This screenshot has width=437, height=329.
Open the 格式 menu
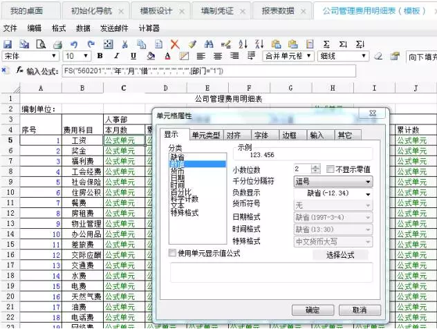point(59,28)
